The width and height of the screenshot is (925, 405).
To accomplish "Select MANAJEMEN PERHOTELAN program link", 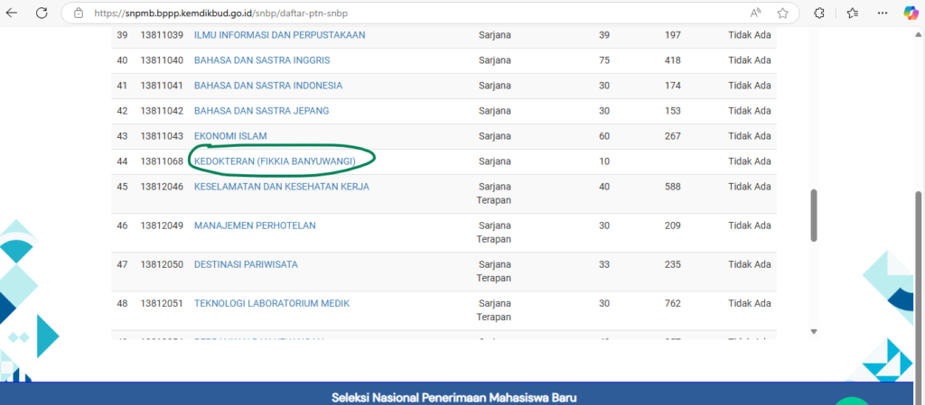I will 255,226.
